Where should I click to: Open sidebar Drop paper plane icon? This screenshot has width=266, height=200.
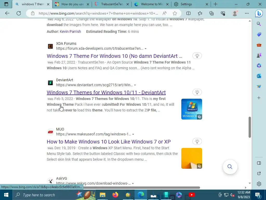(x=259, y=86)
